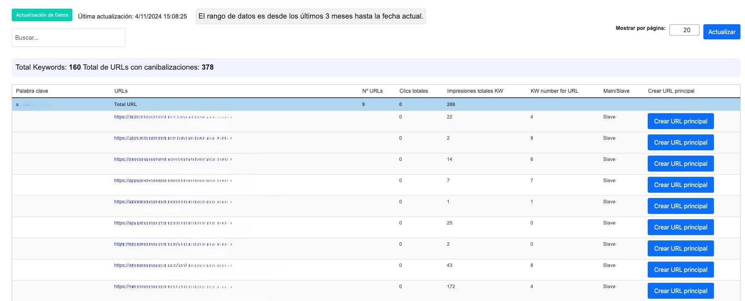Viewport: 745px width, 301px height.
Task: Sort by Palabra clave column header
Action: (32, 91)
